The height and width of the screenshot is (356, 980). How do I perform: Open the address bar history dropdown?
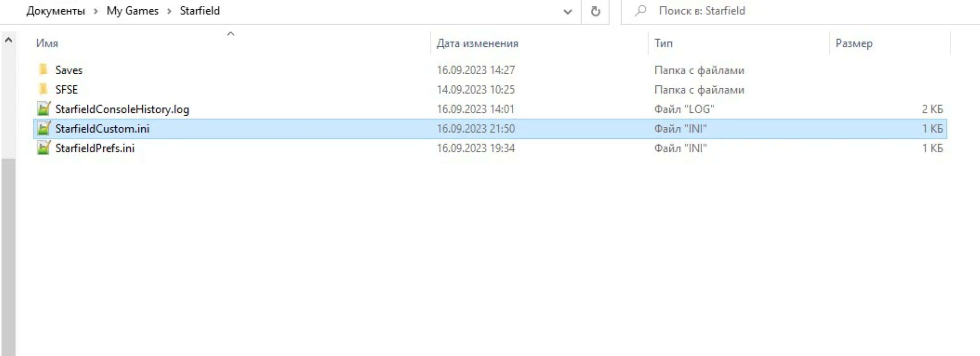(x=567, y=11)
